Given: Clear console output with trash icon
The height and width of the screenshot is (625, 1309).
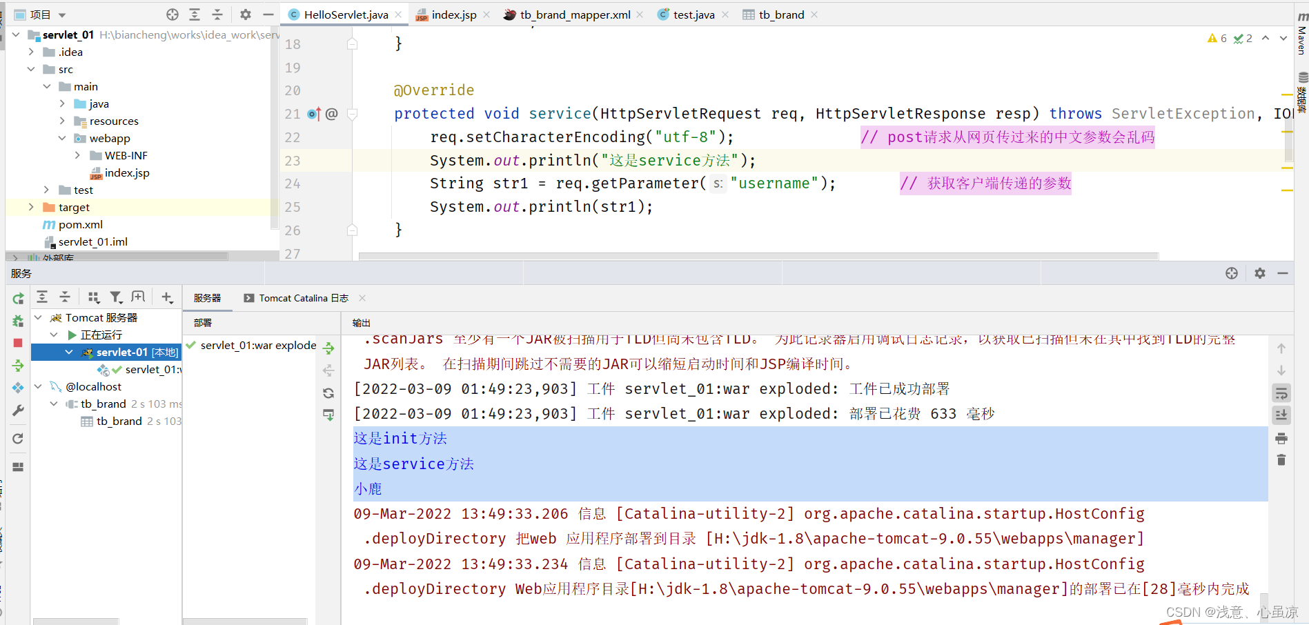Looking at the screenshot, I should pos(1281,460).
